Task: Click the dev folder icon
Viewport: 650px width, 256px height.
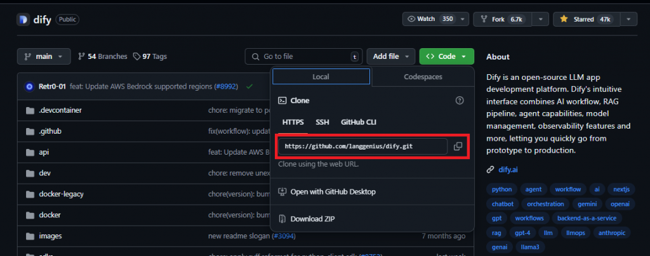Action: [x=30, y=173]
